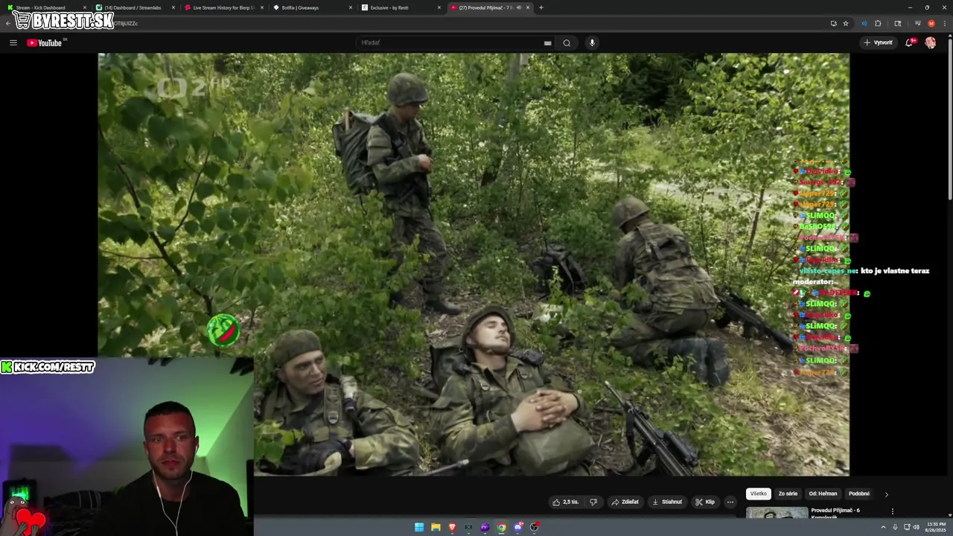Image resolution: width=953 pixels, height=536 pixels.
Task: Create a clip with Klip button
Action: pyautogui.click(x=705, y=502)
